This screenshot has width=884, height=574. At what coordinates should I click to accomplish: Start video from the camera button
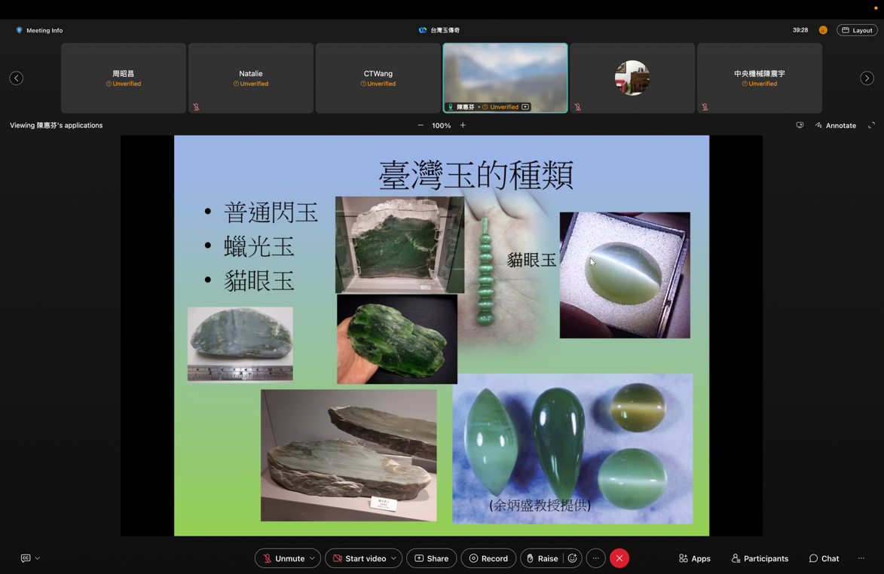(359, 558)
